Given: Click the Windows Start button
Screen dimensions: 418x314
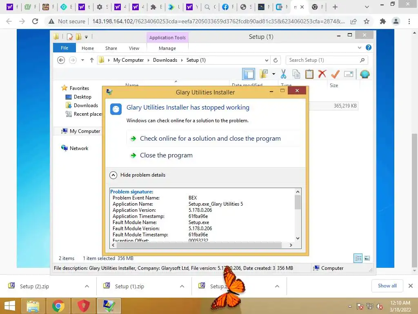Looking at the screenshot, I should (10, 306).
